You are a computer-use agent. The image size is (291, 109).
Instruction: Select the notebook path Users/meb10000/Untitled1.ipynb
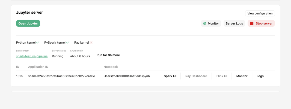click(x=127, y=76)
